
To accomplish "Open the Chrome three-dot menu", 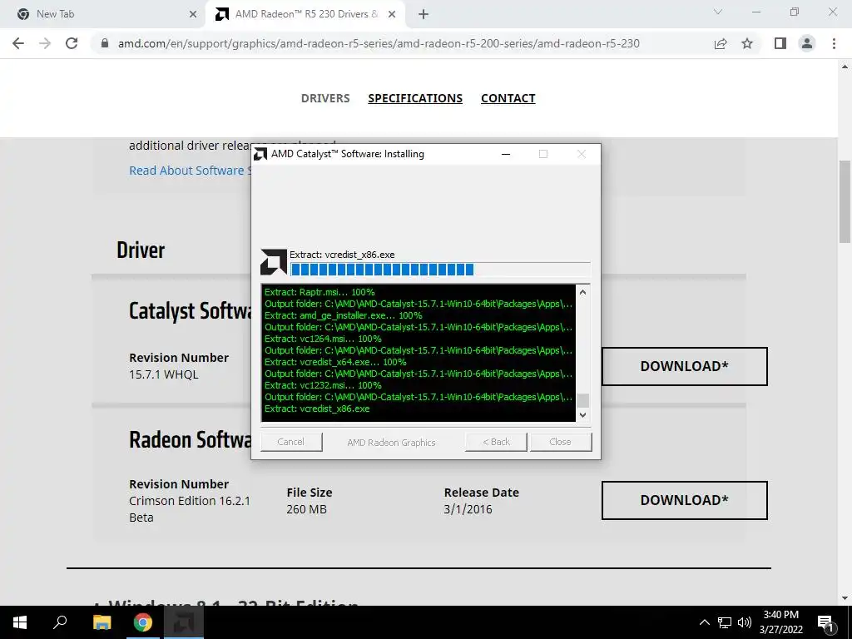I will click(x=834, y=43).
